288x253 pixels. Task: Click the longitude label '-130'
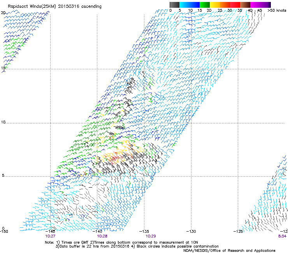click(x=191, y=232)
